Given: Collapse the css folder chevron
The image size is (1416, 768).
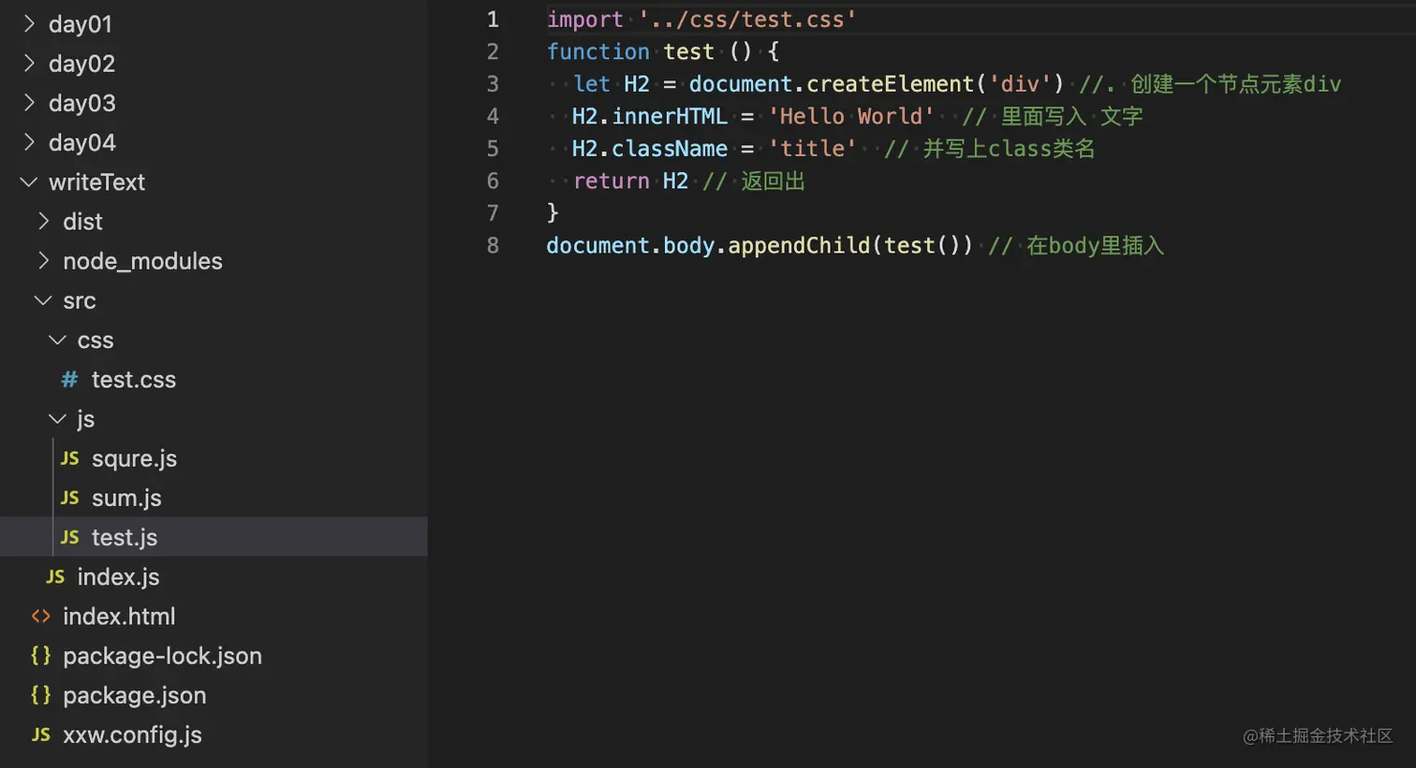Looking at the screenshot, I should tap(57, 340).
